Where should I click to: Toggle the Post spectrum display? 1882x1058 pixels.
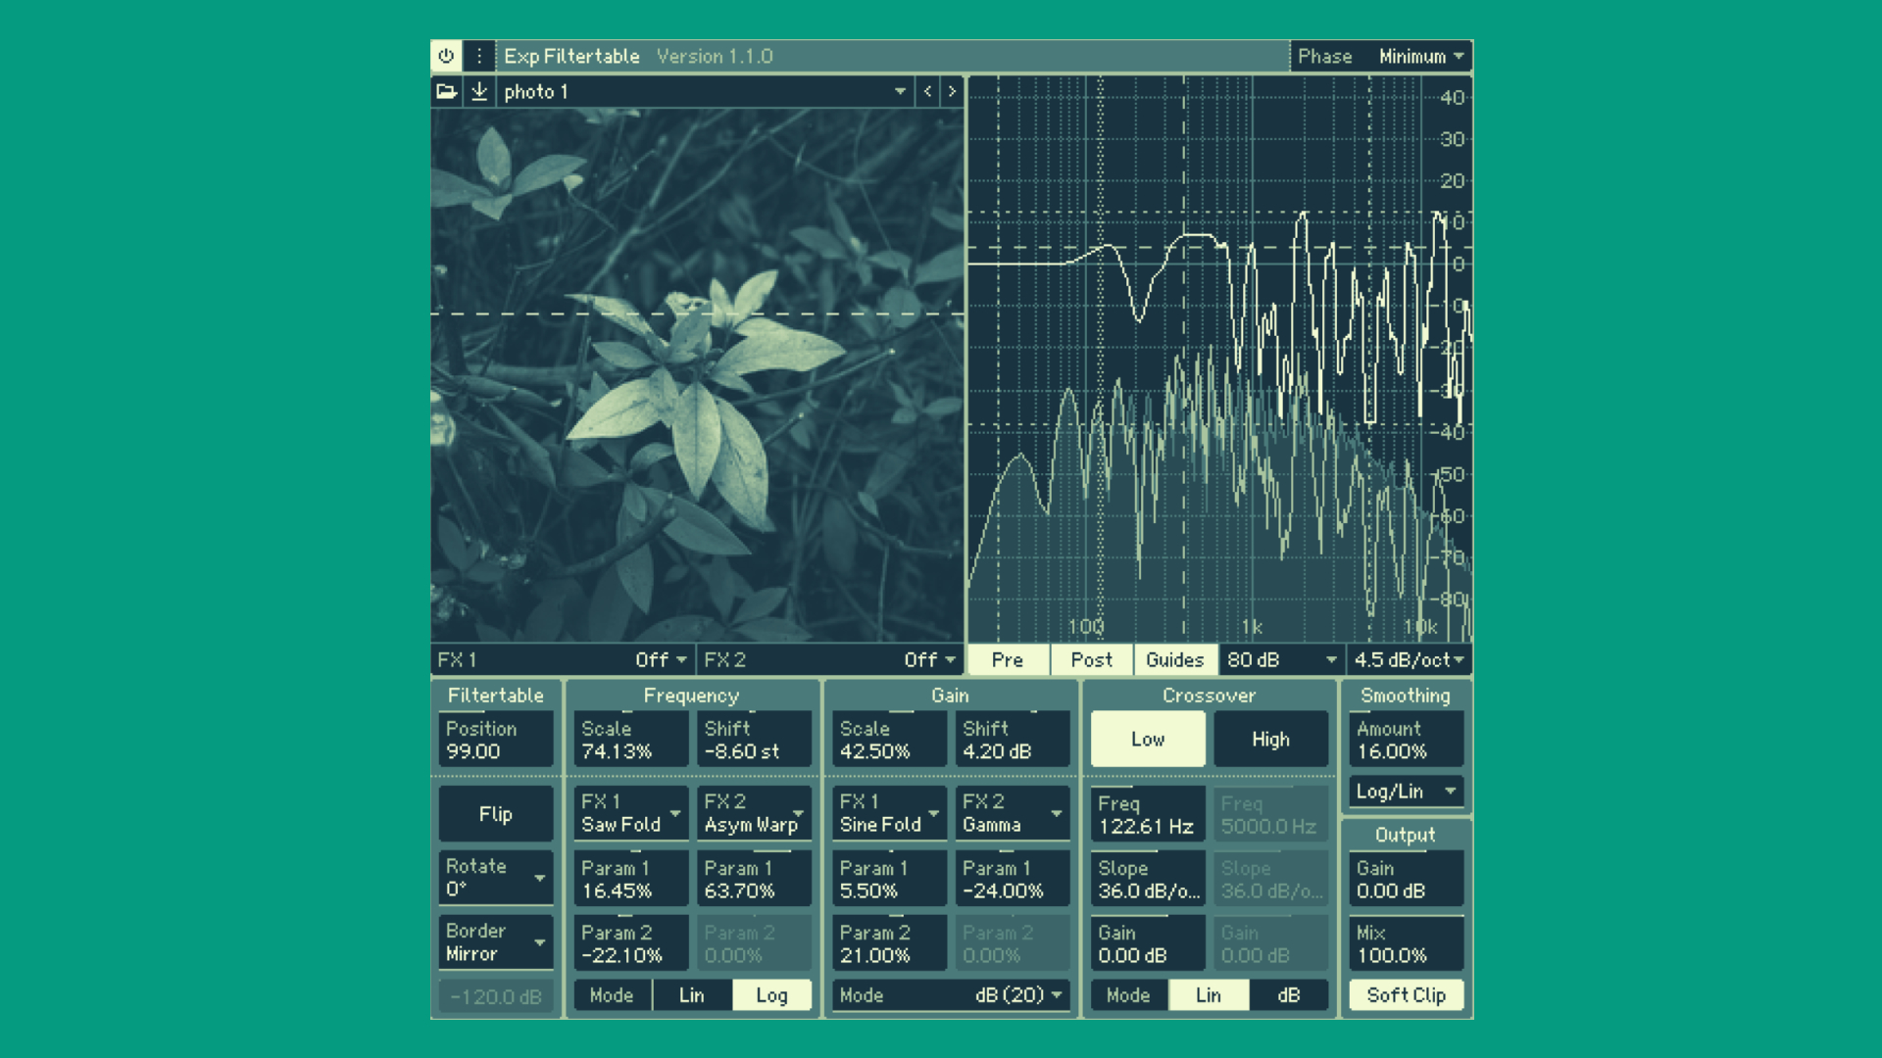1091,659
